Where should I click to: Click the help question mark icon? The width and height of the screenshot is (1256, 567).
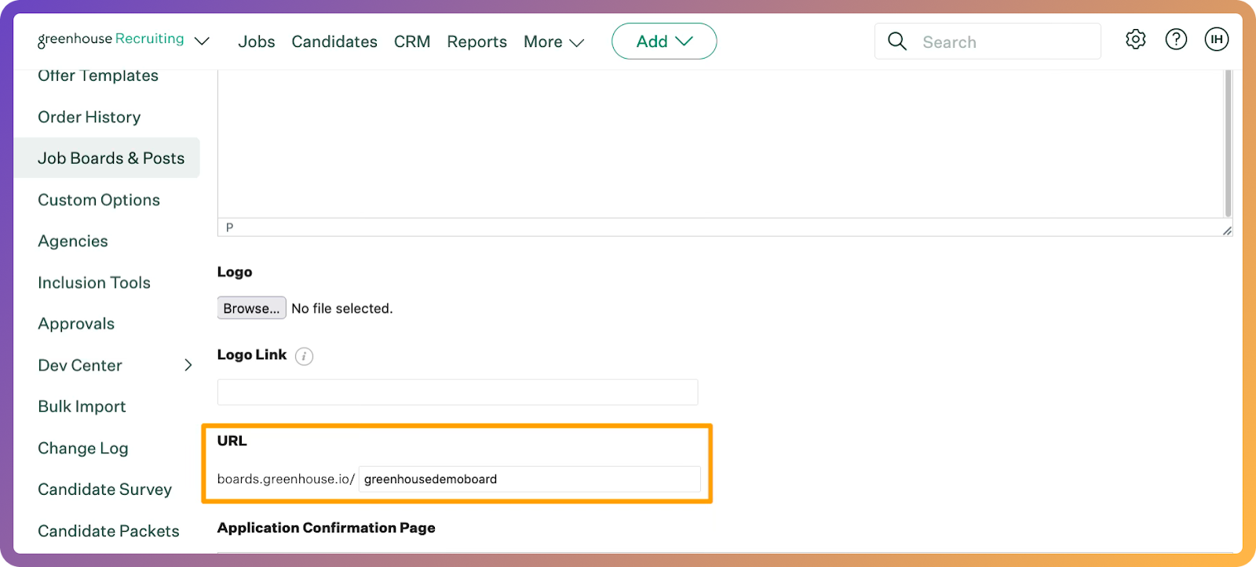coord(1175,39)
